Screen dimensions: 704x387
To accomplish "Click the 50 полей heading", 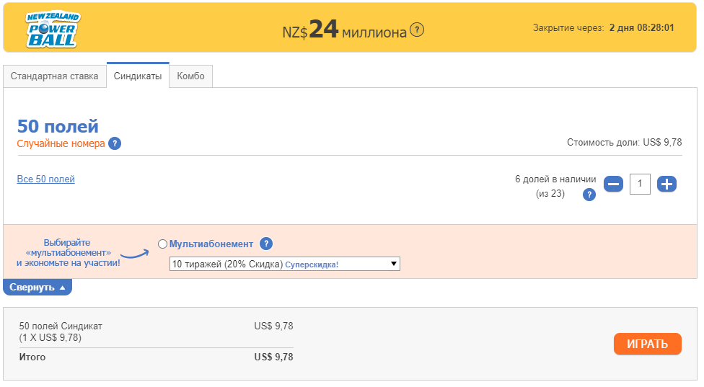I will 58,126.
